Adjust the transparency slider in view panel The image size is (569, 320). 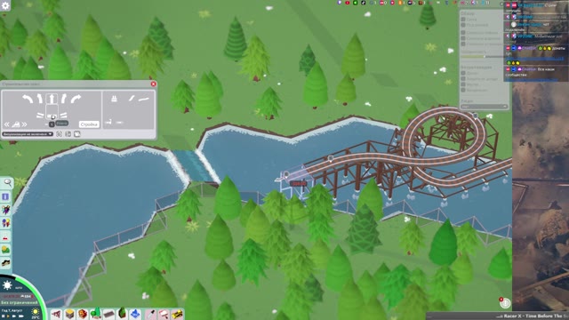[483, 57]
